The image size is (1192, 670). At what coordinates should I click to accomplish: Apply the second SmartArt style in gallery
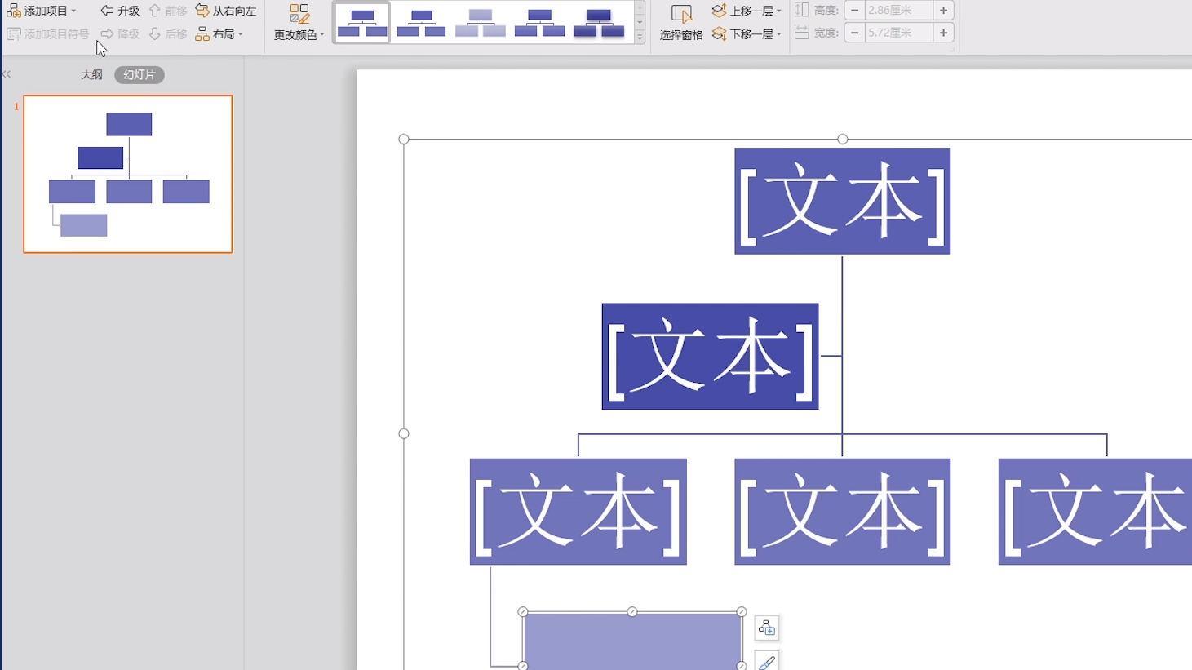421,23
